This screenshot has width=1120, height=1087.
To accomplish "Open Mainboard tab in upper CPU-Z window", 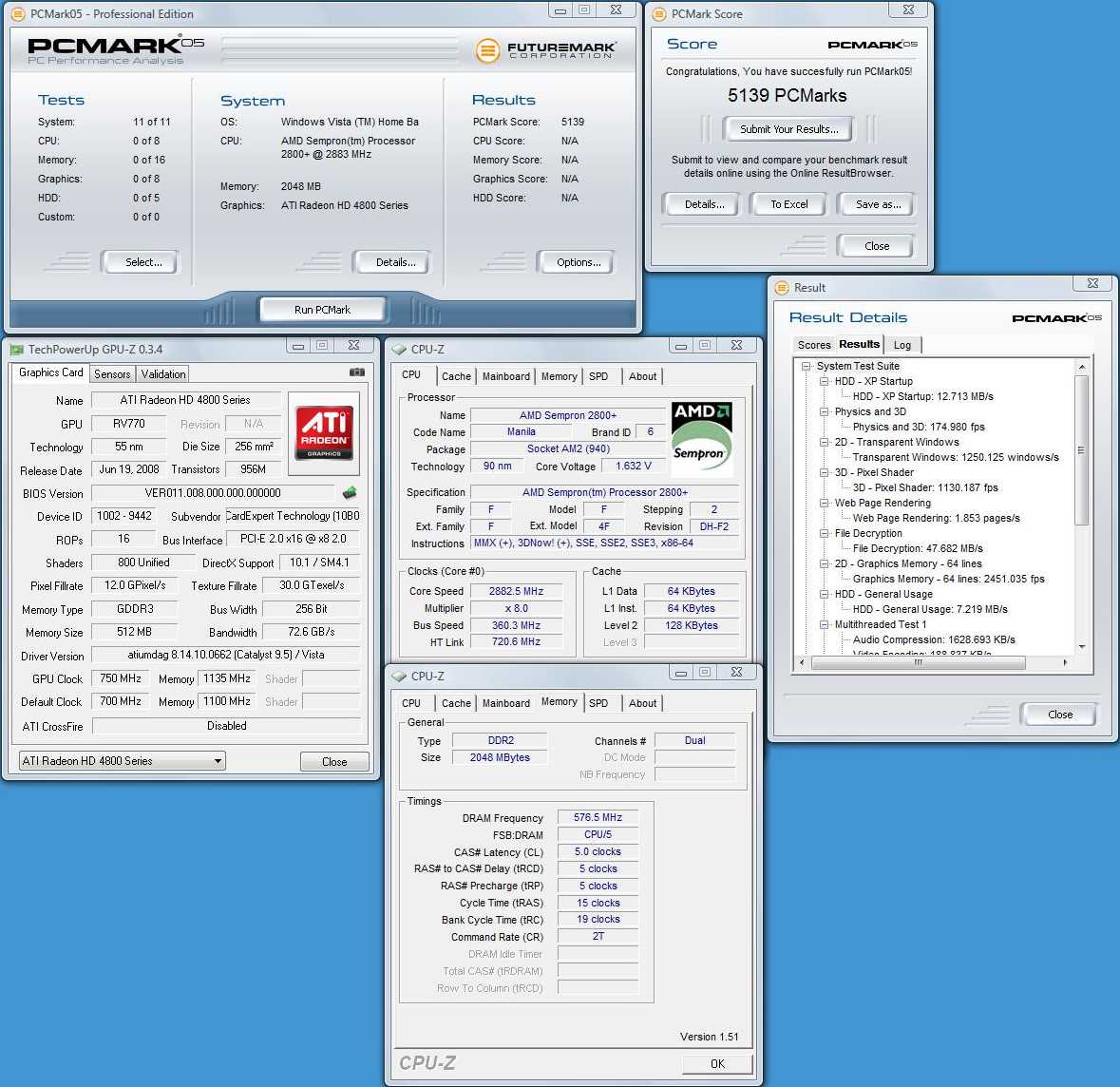I will 505,376.
